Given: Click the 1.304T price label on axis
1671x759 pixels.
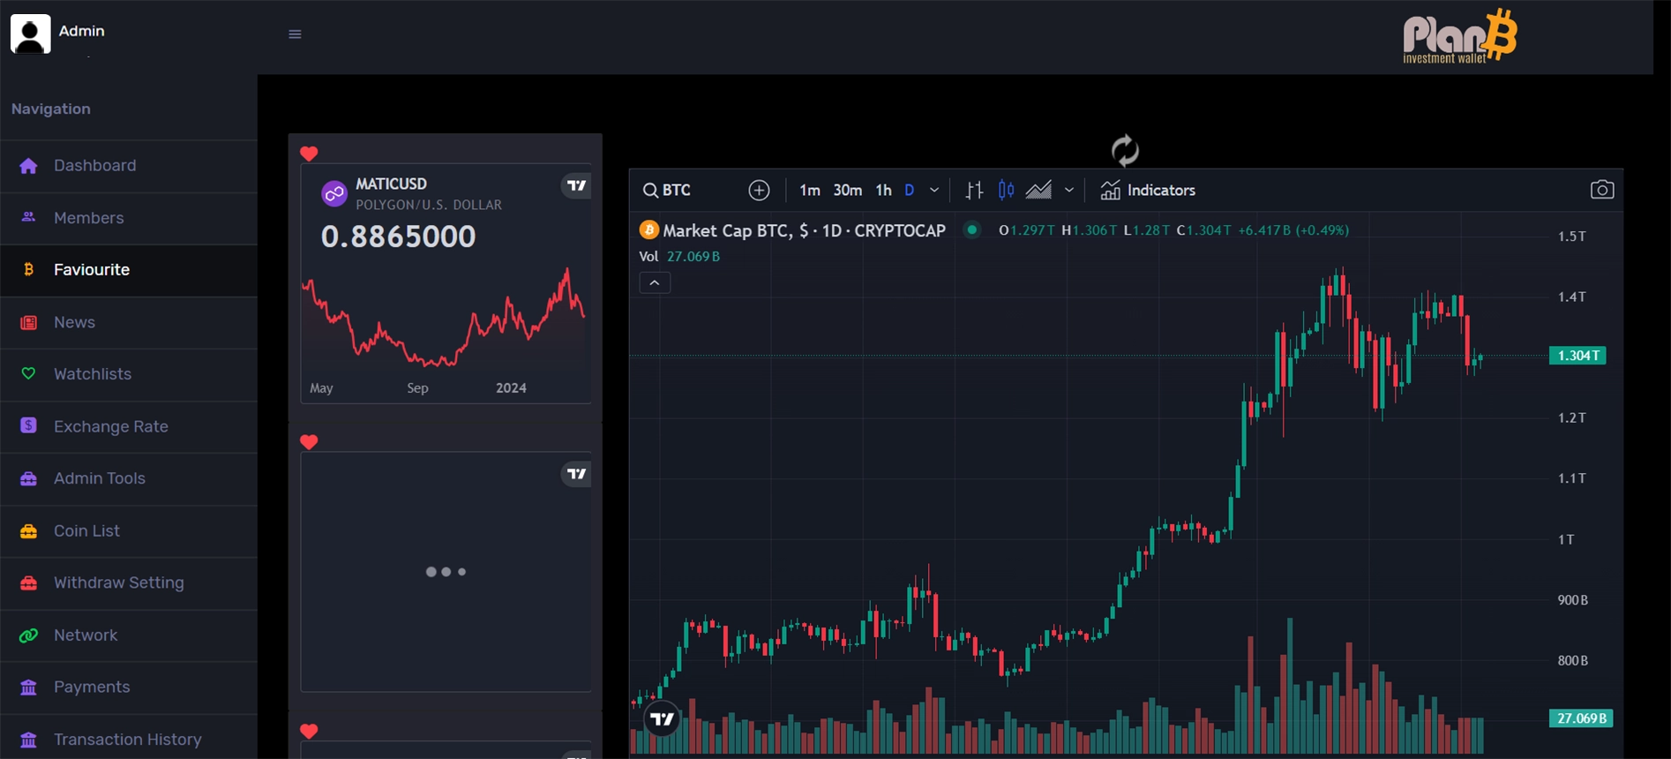Looking at the screenshot, I should 1577,356.
